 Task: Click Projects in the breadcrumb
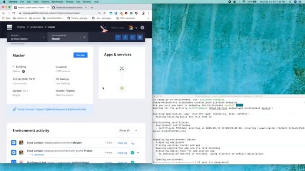tap(21, 27)
